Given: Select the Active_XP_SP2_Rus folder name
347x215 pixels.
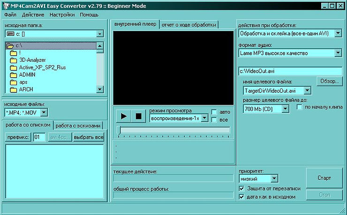Looking at the screenshot, I should [x=43, y=67].
